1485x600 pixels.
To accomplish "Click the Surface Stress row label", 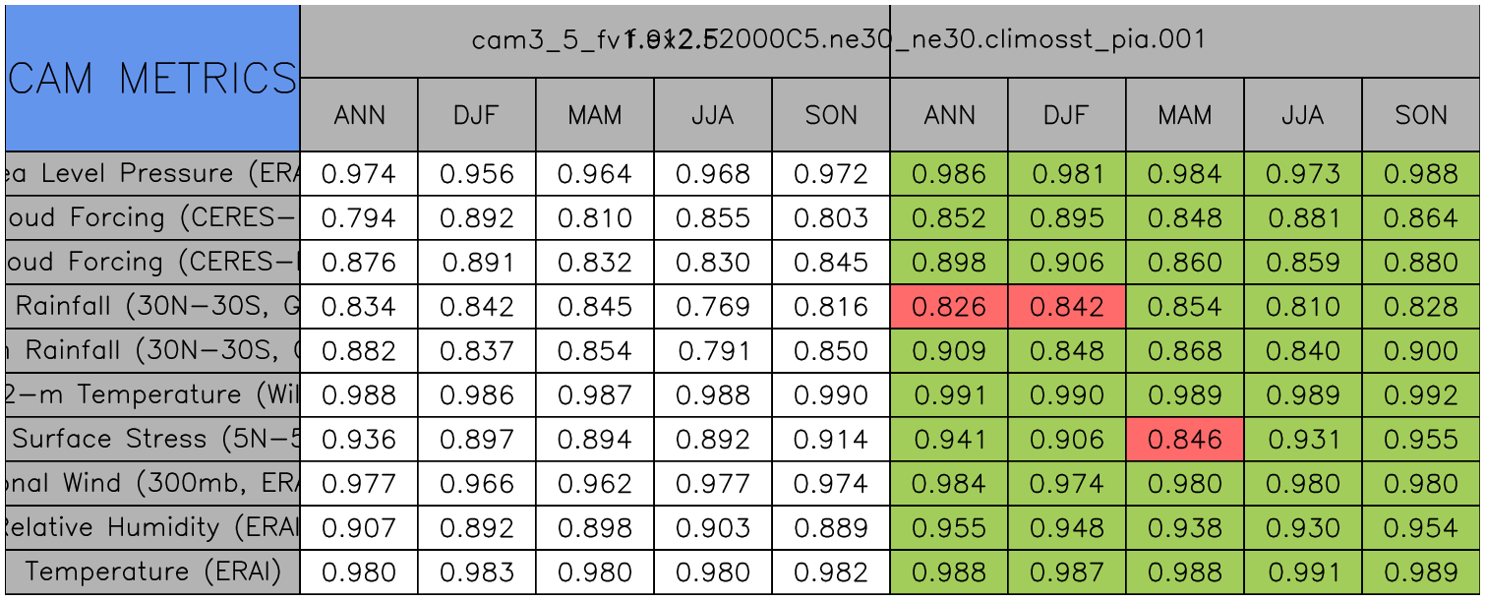I will (152, 440).
